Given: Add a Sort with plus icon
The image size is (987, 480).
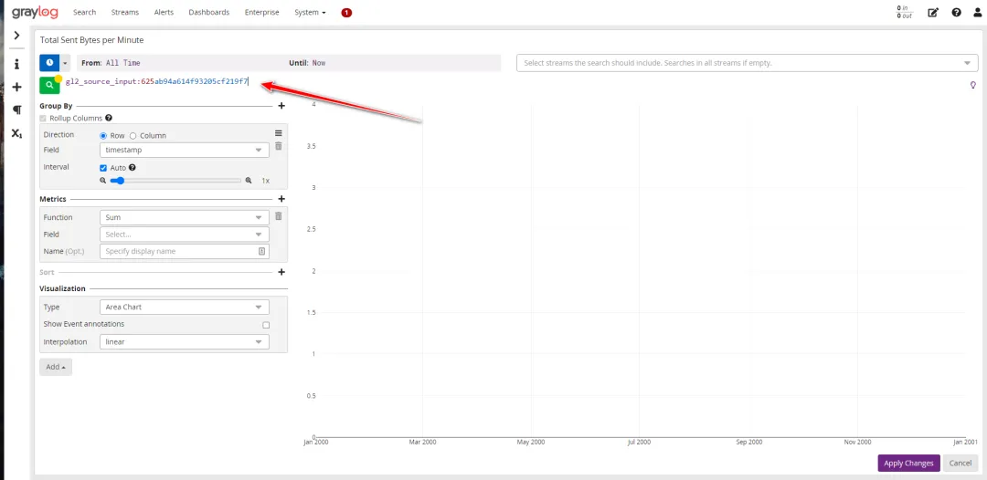Looking at the screenshot, I should tap(281, 272).
